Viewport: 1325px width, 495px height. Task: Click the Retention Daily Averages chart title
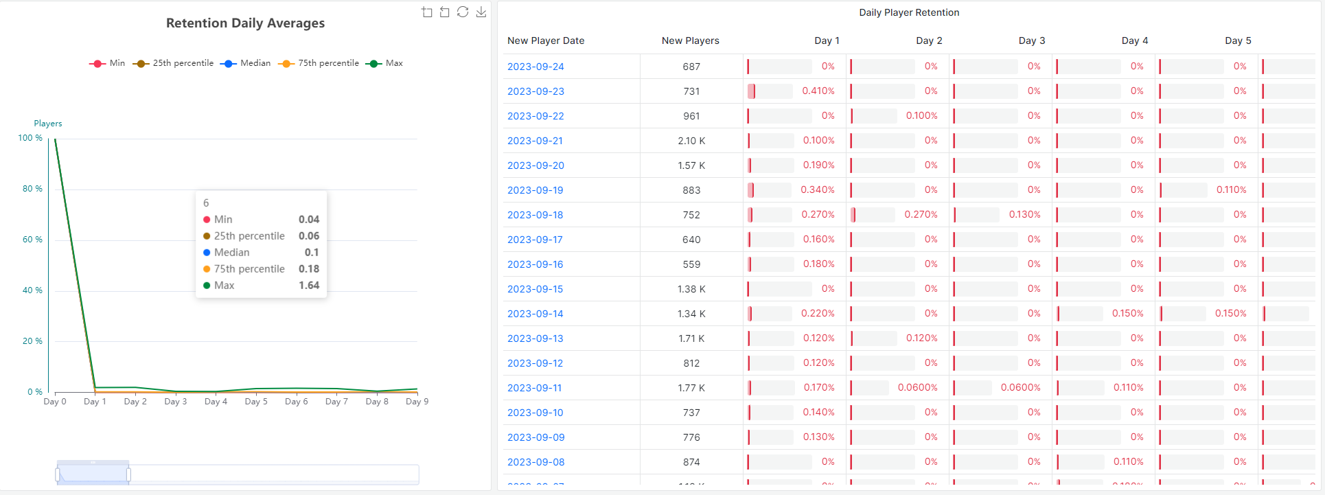(x=245, y=23)
